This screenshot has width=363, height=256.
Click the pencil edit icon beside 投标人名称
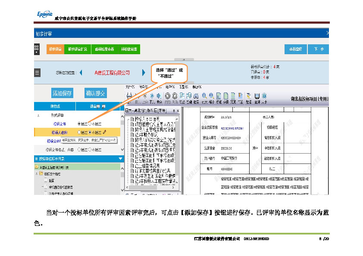pos(104,133)
